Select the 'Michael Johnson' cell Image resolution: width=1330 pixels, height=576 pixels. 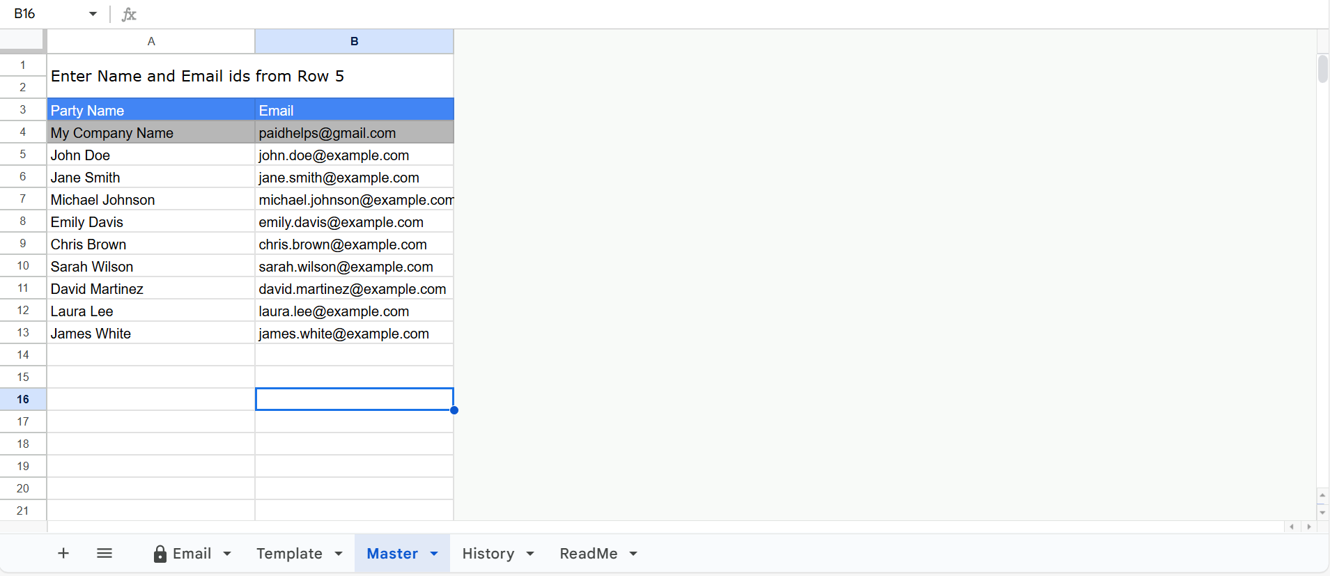pyautogui.click(x=151, y=199)
